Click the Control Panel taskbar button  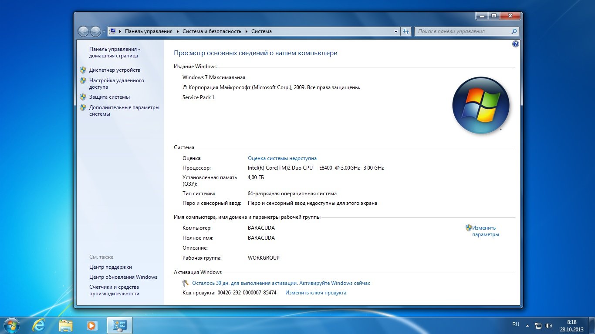[119, 325]
